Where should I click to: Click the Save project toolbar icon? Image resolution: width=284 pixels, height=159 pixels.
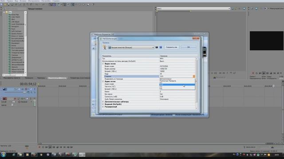9,4
